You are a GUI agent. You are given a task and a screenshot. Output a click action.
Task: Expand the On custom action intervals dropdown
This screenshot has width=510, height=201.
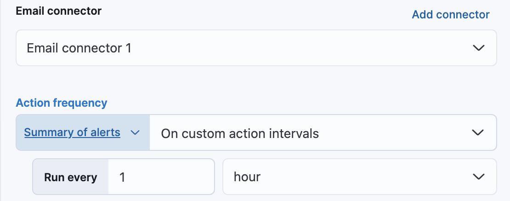[323, 133]
